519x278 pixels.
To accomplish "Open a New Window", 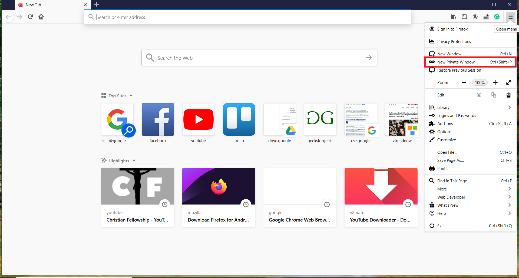I will pos(470,54).
